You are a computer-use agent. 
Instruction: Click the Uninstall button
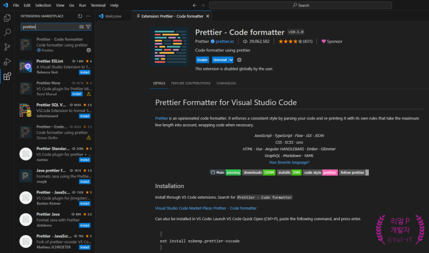[x=220, y=59]
